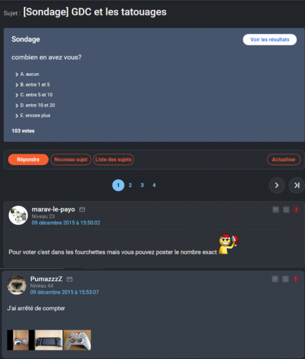Open the white Xbox controller thumbnail
The height and width of the screenshot is (359, 305).
pos(77,340)
